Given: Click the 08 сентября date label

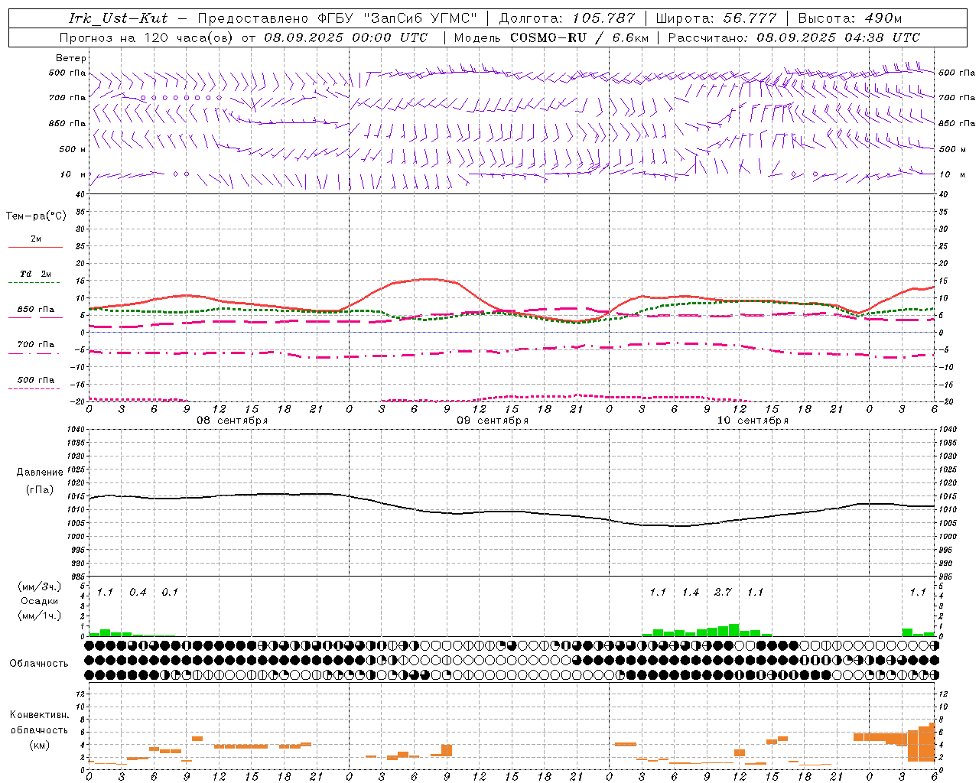Looking at the screenshot, I should point(232,421).
